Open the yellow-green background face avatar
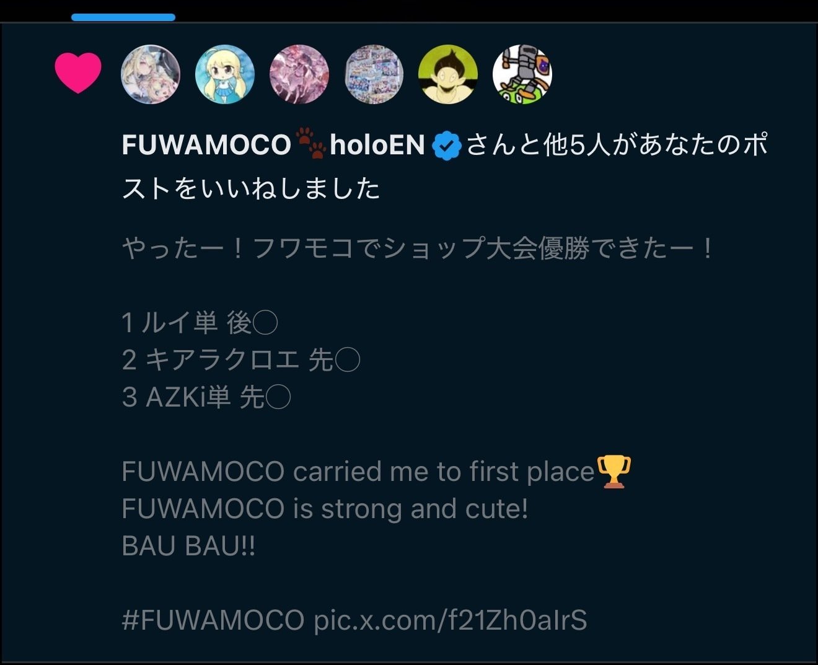 (x=448, y=74)
